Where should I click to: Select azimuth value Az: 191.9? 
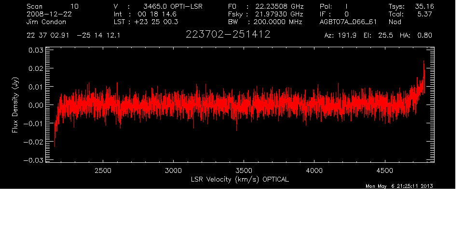pyautogui.click(x=341, y=36)
